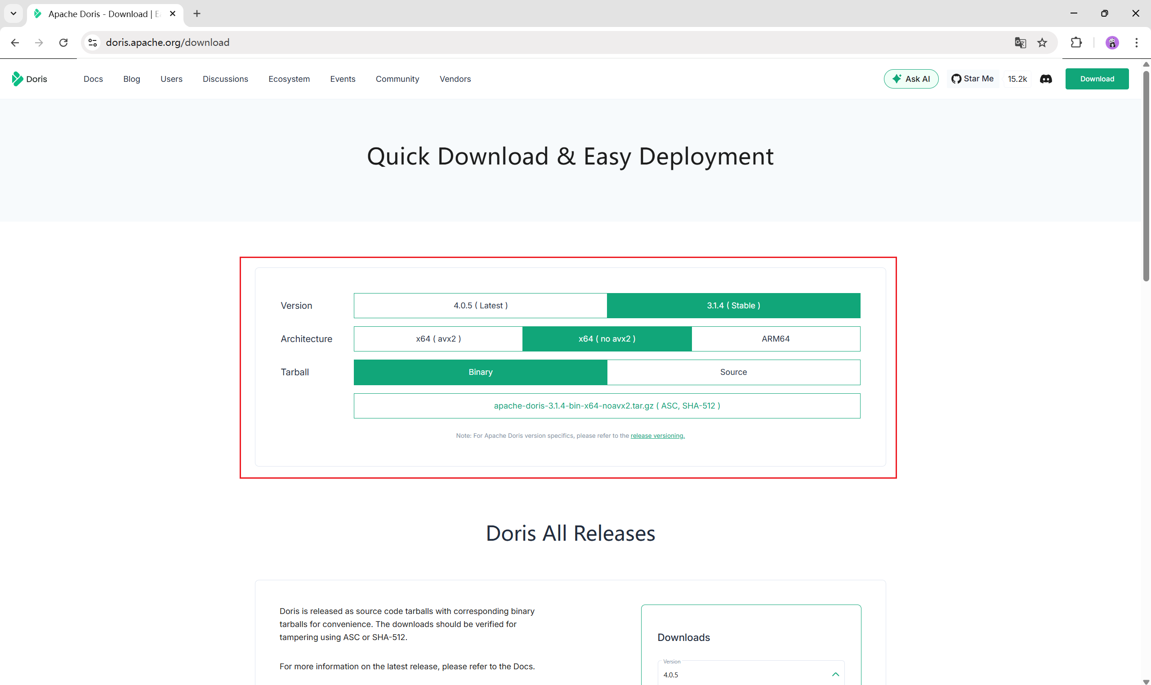Click the page vertical scrollbar
Screen dimensions: 1151x685
coord(1146,175)
